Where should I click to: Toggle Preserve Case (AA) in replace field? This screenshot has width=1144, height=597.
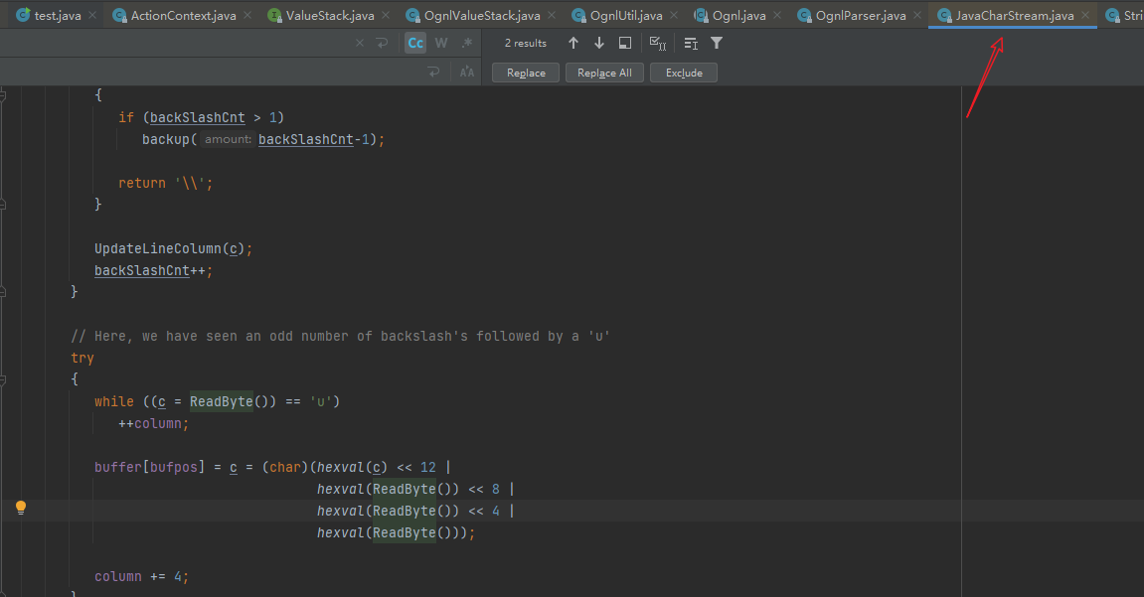467,73
